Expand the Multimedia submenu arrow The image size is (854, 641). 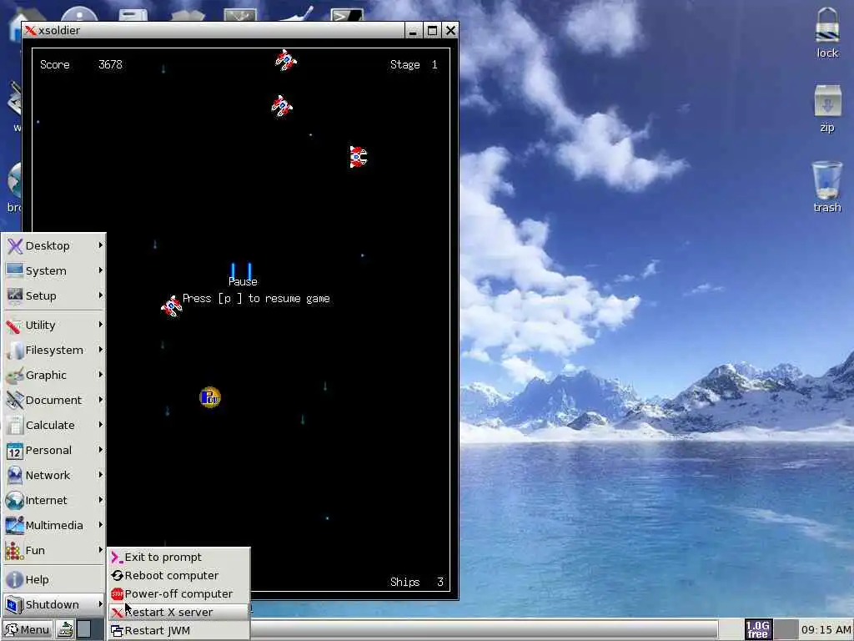click(101, 526)
